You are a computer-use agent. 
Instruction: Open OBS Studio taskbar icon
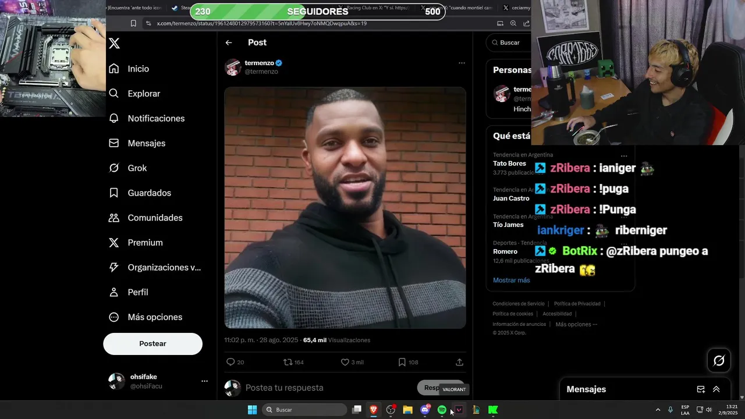pyautogui.click(x=391, y=410)
